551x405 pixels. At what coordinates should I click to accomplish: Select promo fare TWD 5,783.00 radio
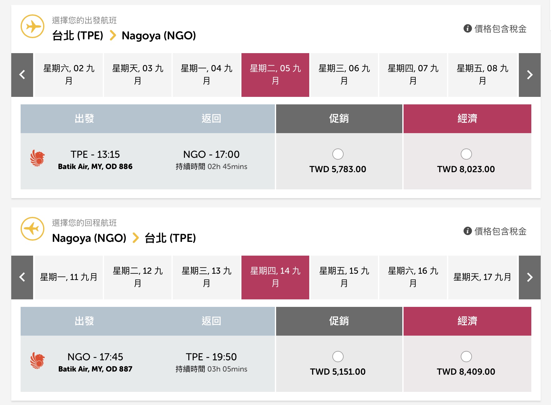click(338, 154)
